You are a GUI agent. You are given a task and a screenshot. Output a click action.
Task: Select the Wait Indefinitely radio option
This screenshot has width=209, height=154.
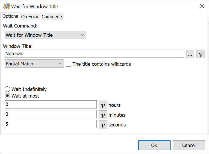point(8,89)
